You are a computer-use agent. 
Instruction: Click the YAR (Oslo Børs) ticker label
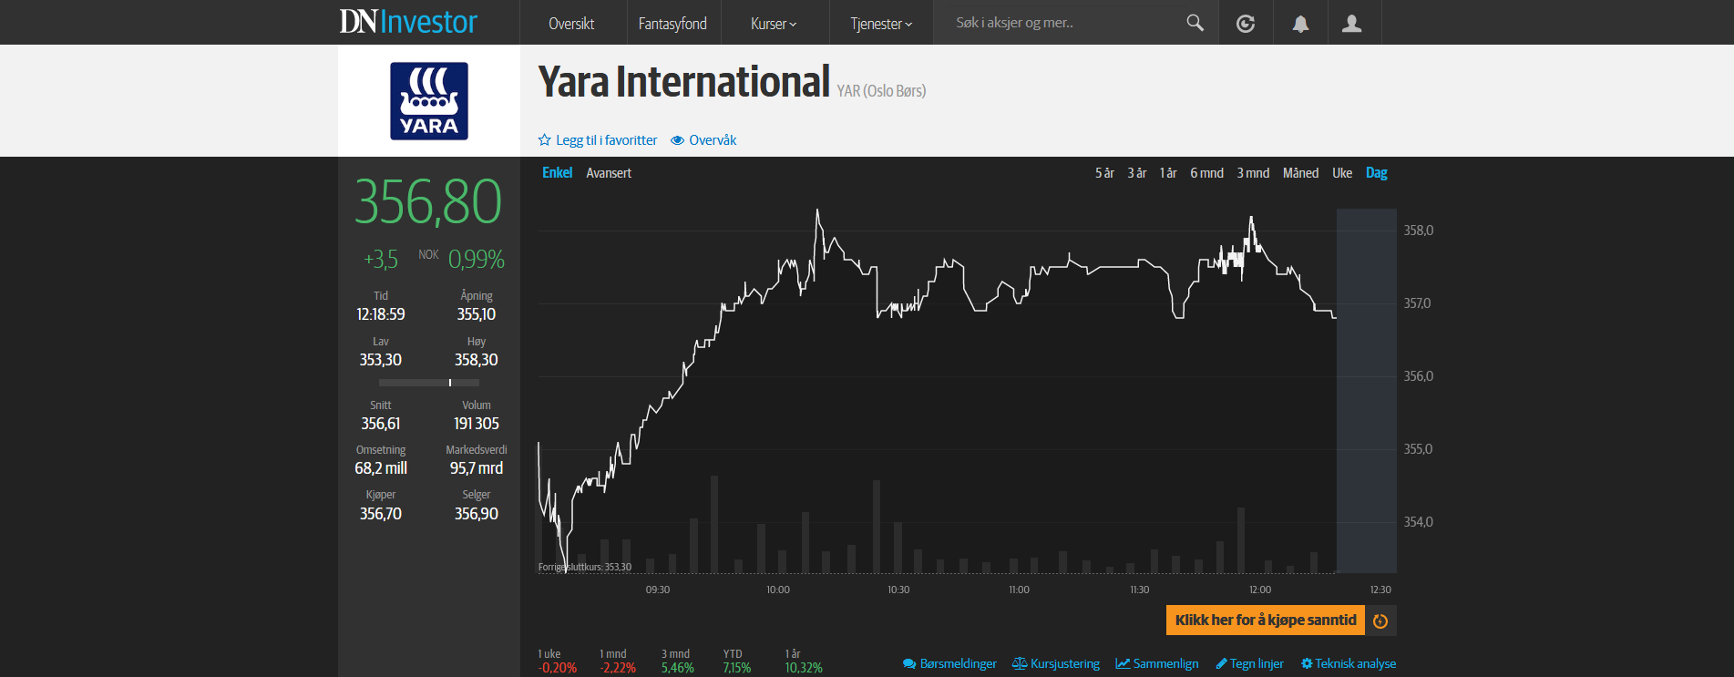(881, 91)
